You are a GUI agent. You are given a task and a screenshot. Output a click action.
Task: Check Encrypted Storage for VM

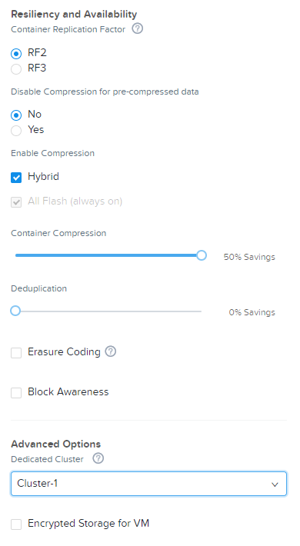click(x=16, y=524)
